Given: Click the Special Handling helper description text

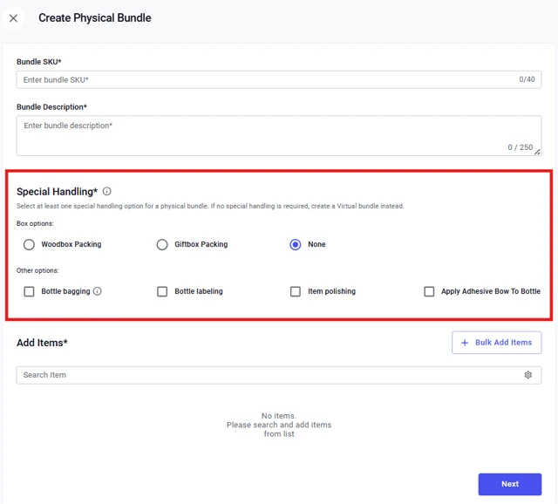Looking at the screenshot, I should (x=210, y=206).
